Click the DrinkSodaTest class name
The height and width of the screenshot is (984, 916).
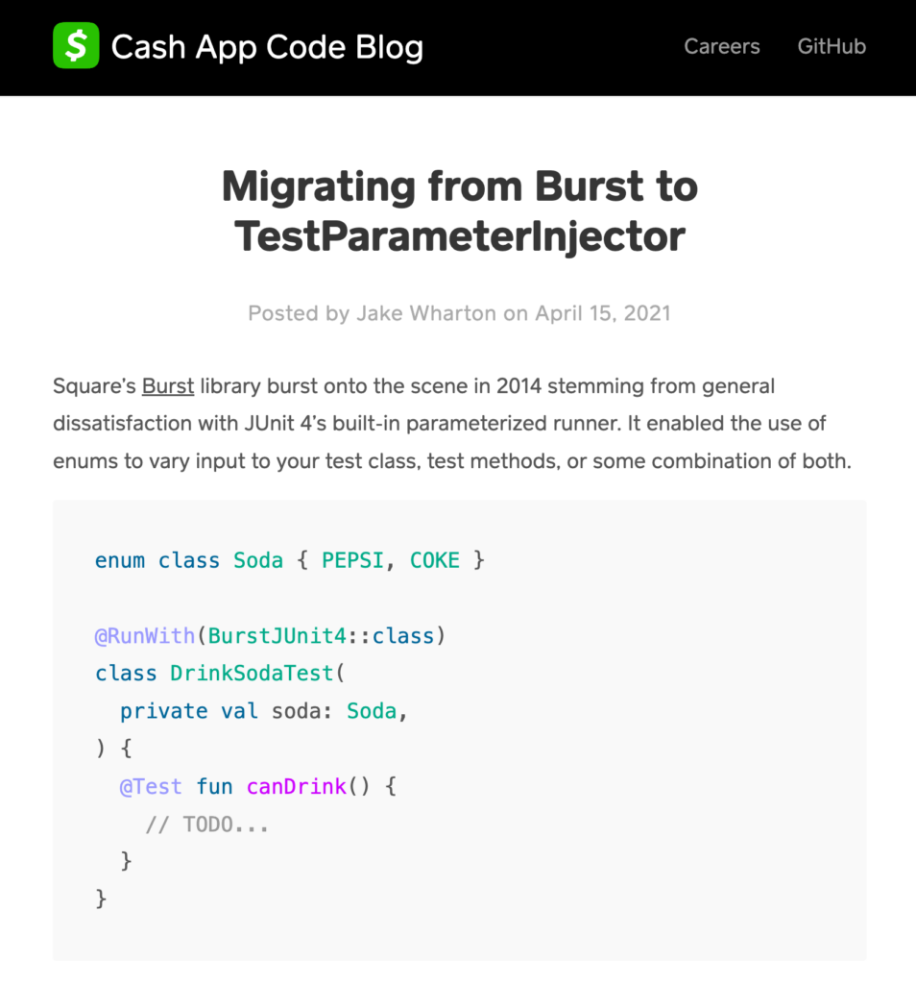tap(252, 674)
